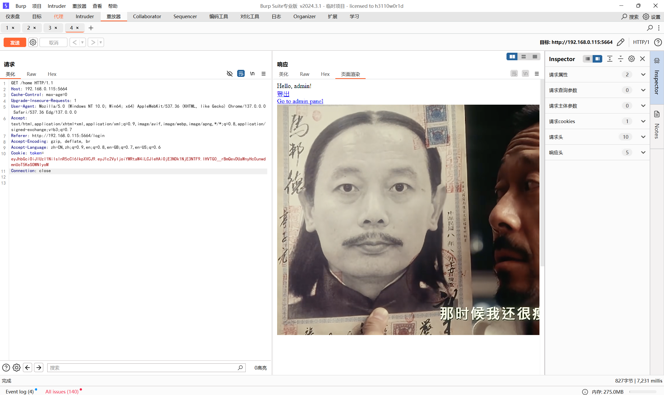Click the orange 发送 send button
Screen dimensions: 664x395
[x=15, y=43]
